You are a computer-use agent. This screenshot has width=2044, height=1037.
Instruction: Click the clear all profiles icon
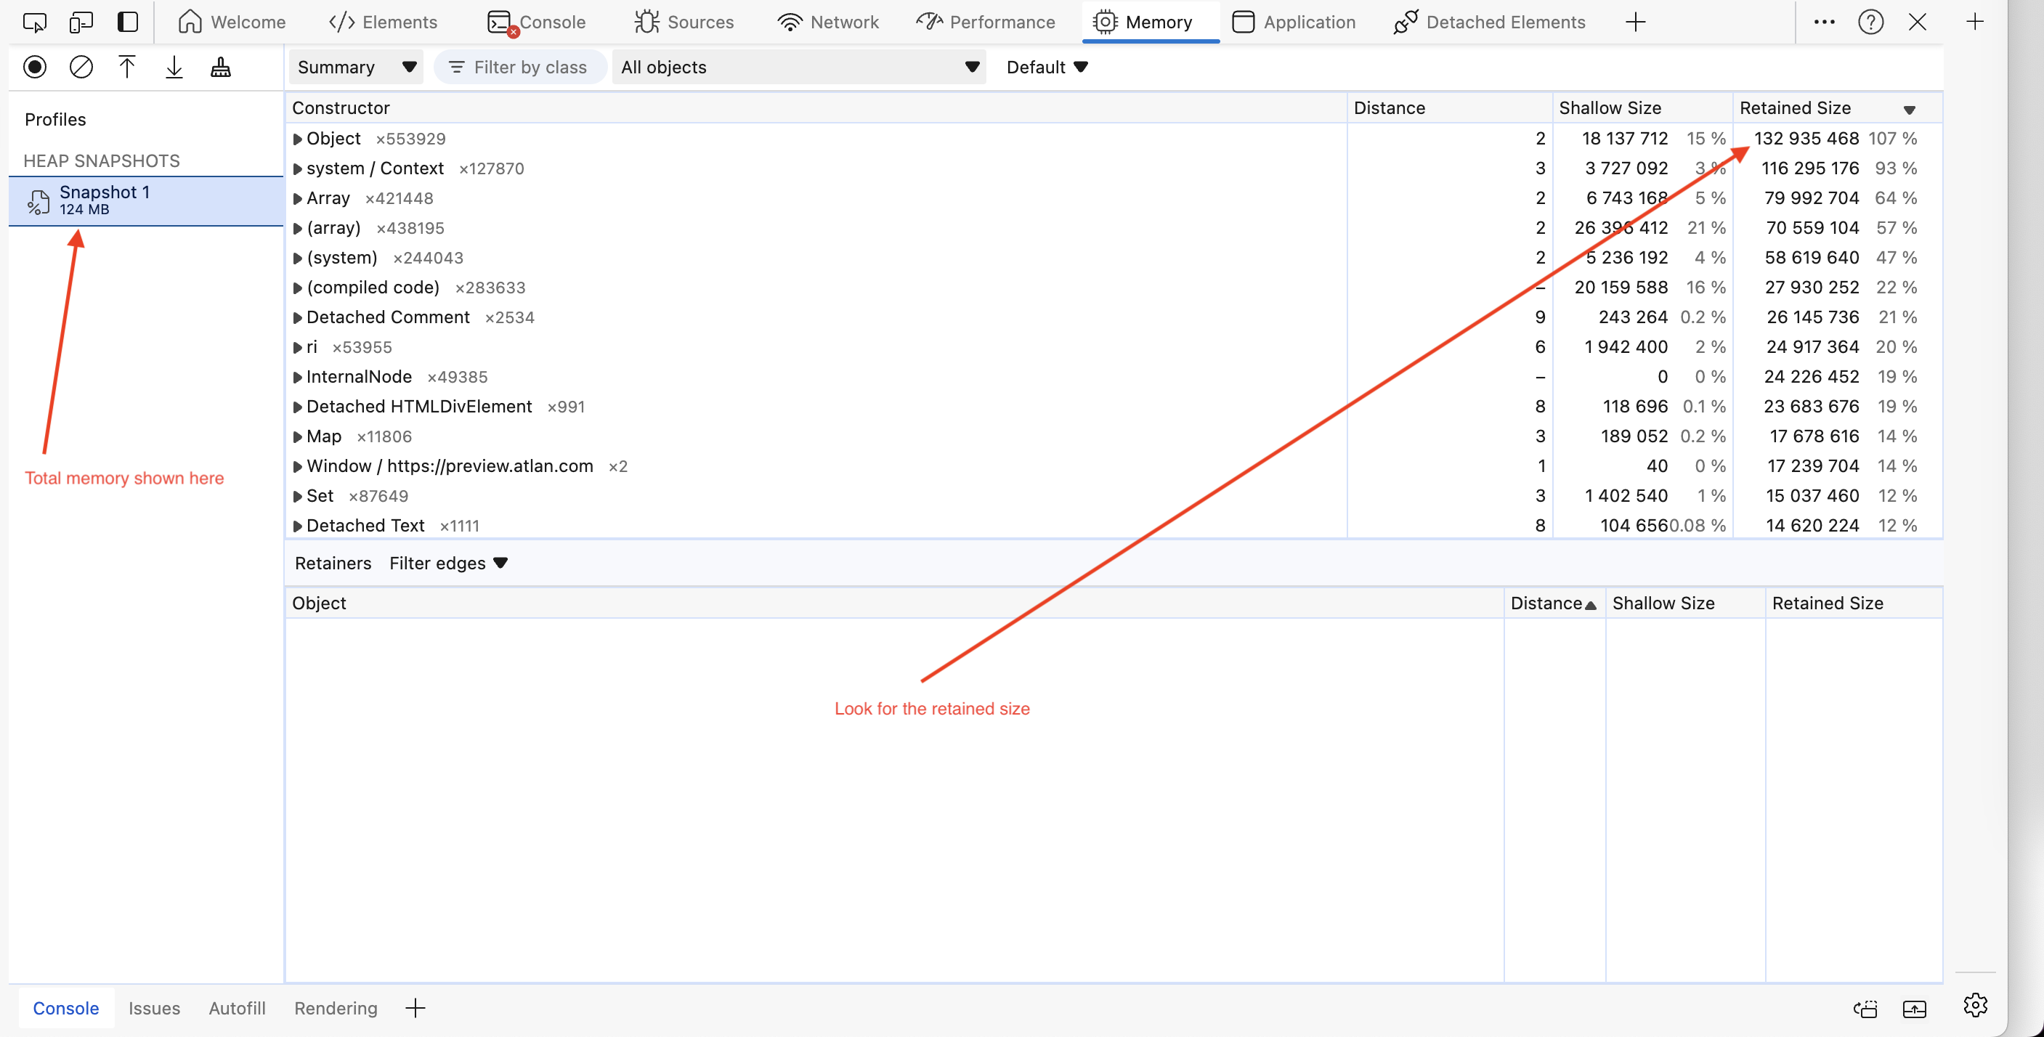point(81,67)
